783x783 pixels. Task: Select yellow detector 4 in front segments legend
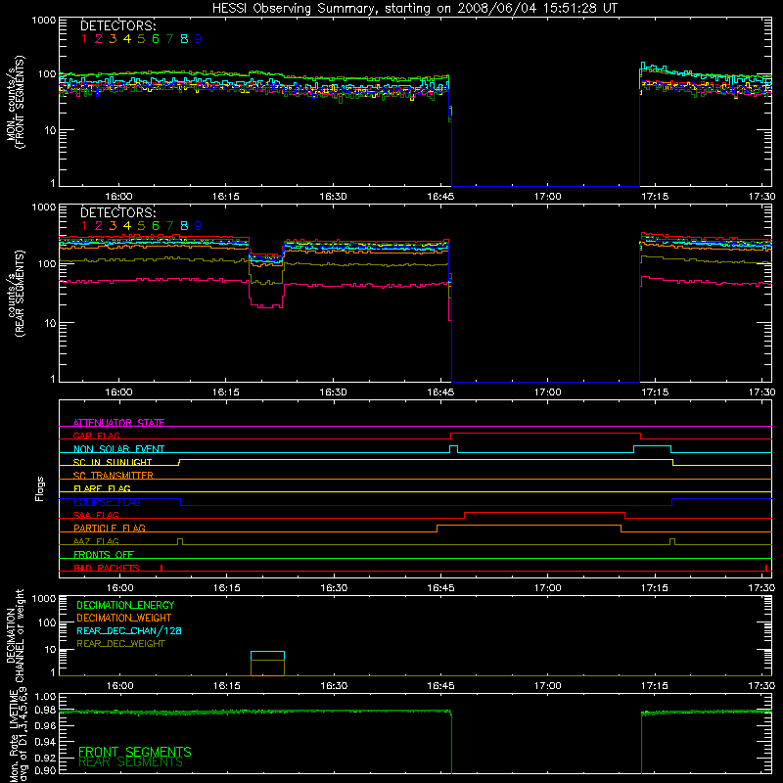(x=127, y=39)
